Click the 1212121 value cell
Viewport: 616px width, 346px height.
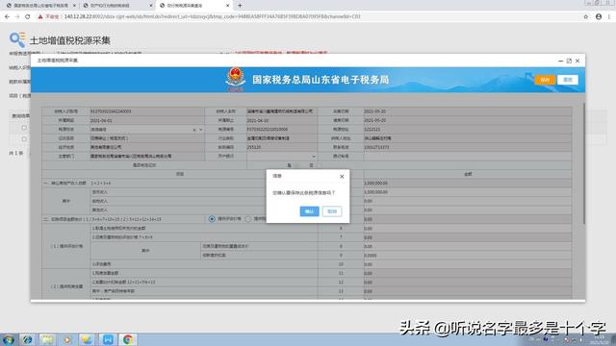[x=468, y=130]
